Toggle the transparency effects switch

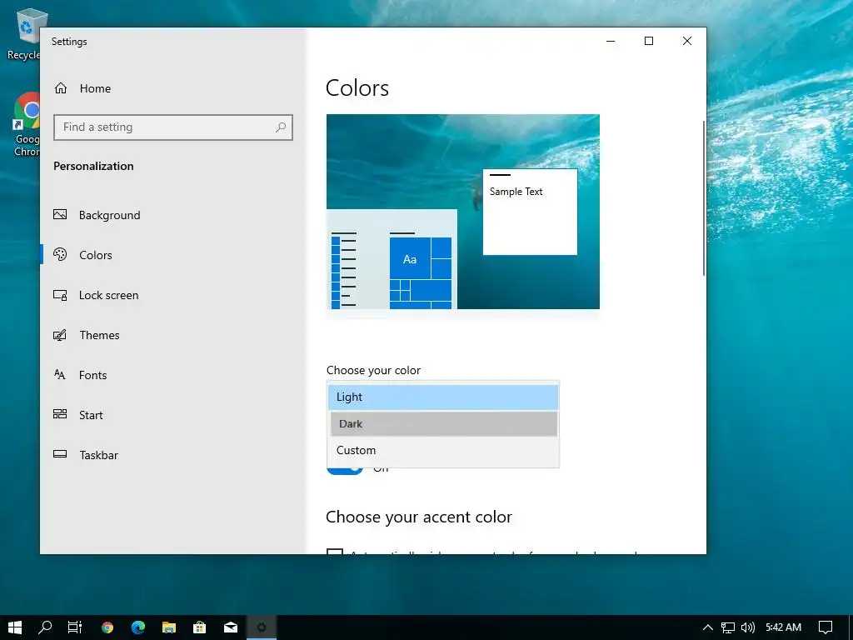(x=344, y=470)
